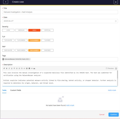
Task: Set severity to LOW
Action: coord(8,30)
